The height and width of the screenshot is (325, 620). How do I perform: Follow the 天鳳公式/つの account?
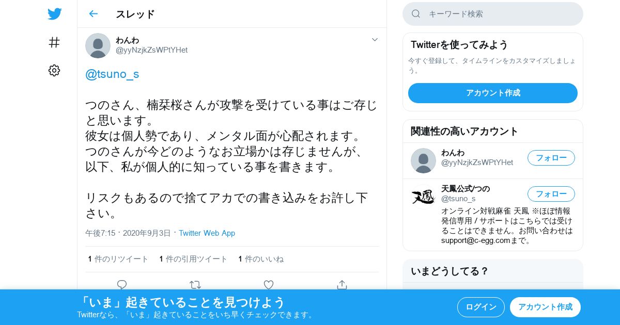coord(551,194)
